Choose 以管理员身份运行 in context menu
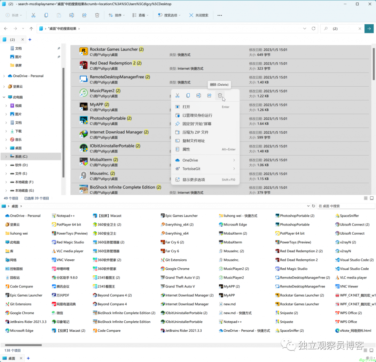The width and height of the screenshot is (376, 362). [205, 115]
